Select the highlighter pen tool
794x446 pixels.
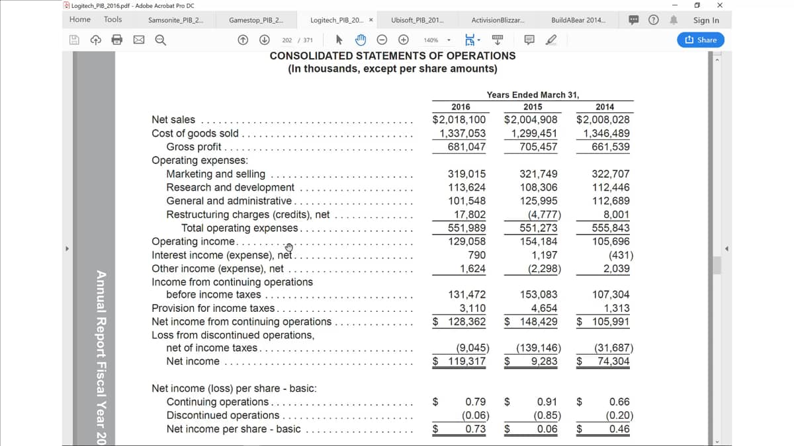click(x=551, y=40)
